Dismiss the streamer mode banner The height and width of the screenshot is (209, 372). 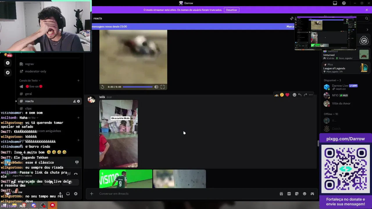point(367,10)
